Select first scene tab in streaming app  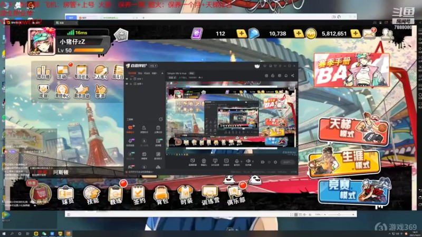click(x=132, y=73)
